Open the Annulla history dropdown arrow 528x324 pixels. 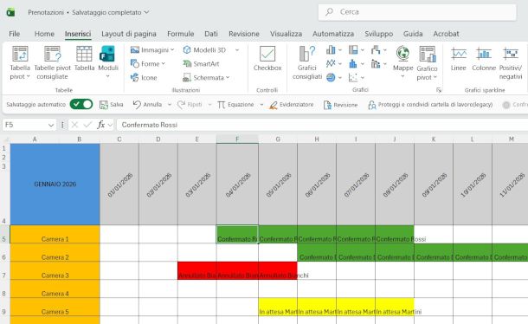170,105
